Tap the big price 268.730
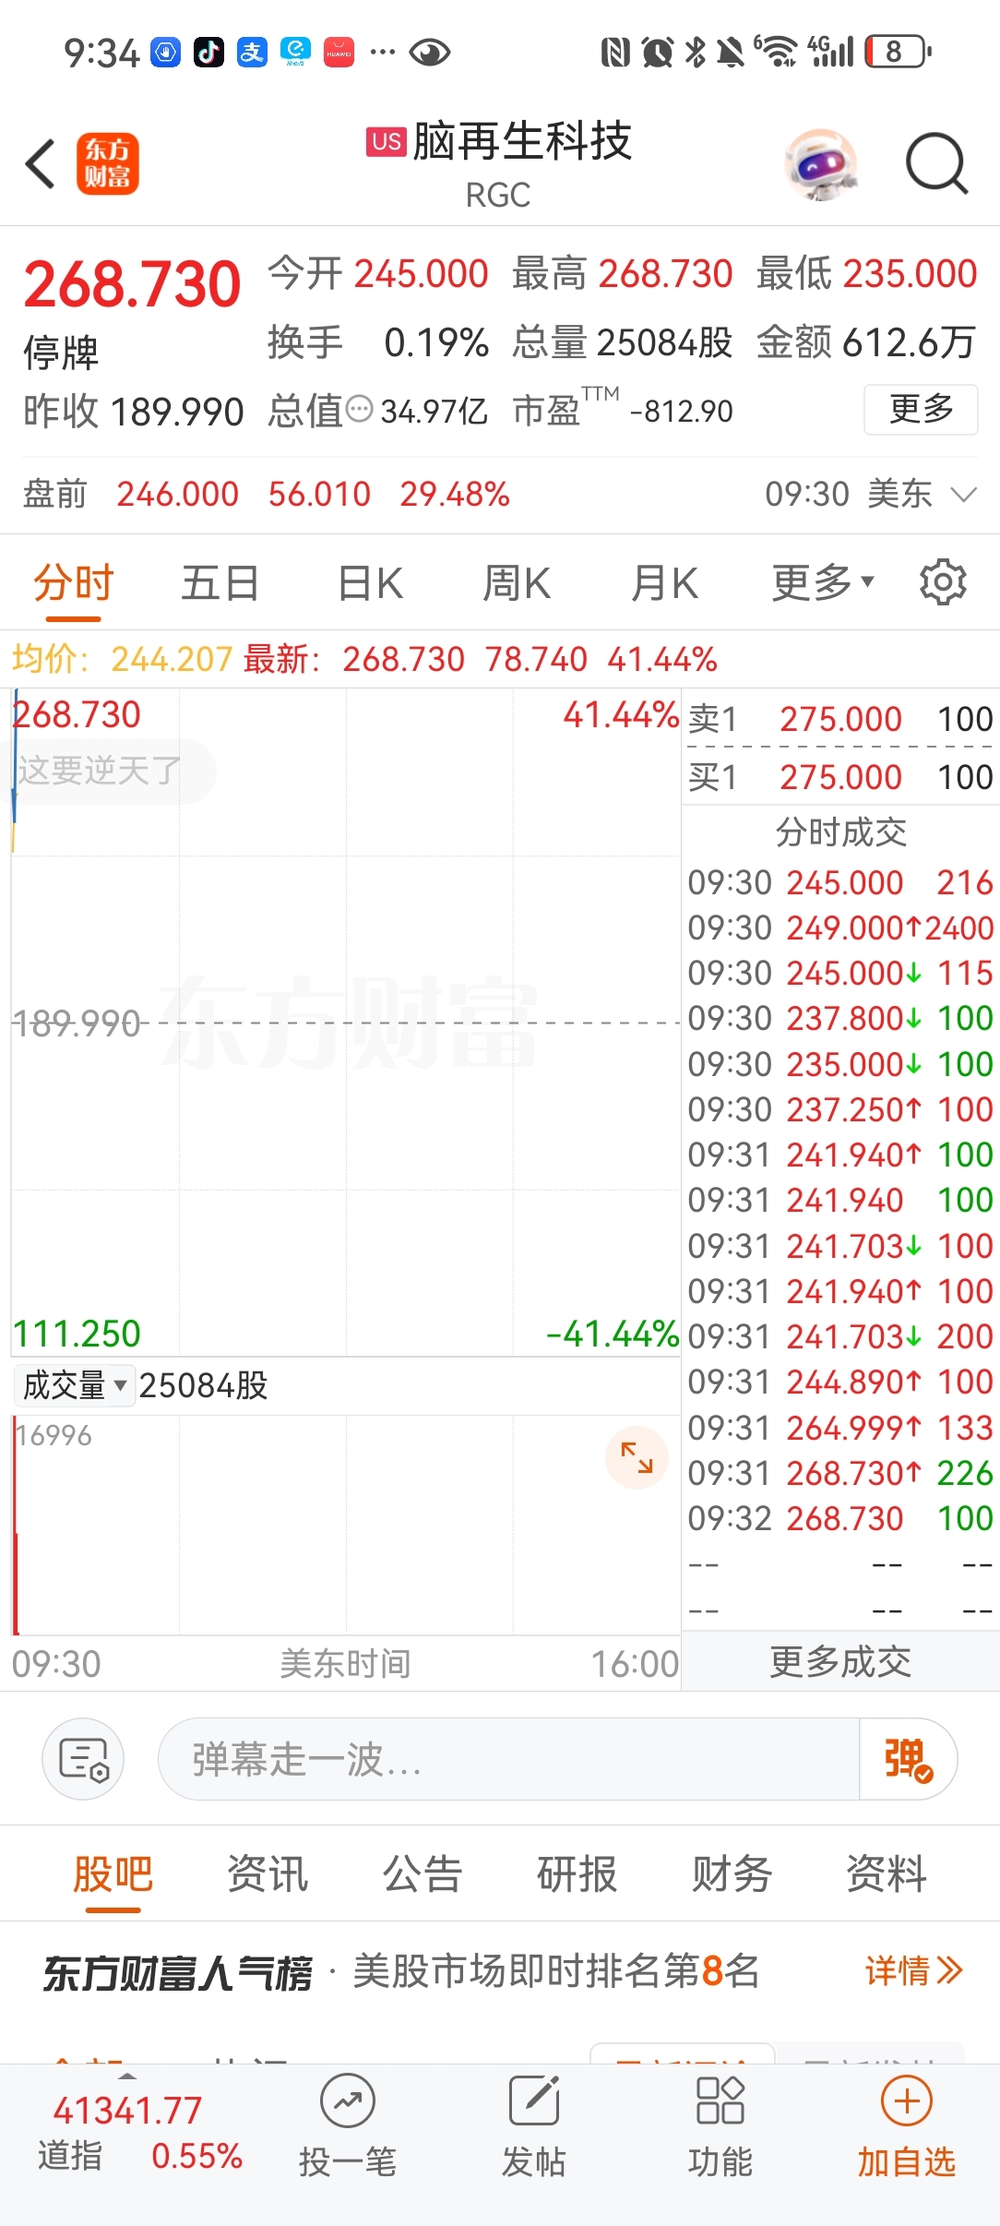The width and height of the screenshot is (1000, 2226). point(132,283)
